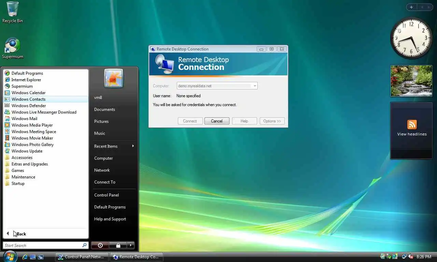Open Connect To from Start menu
The image size is (437, 262).
coord(113,182)
